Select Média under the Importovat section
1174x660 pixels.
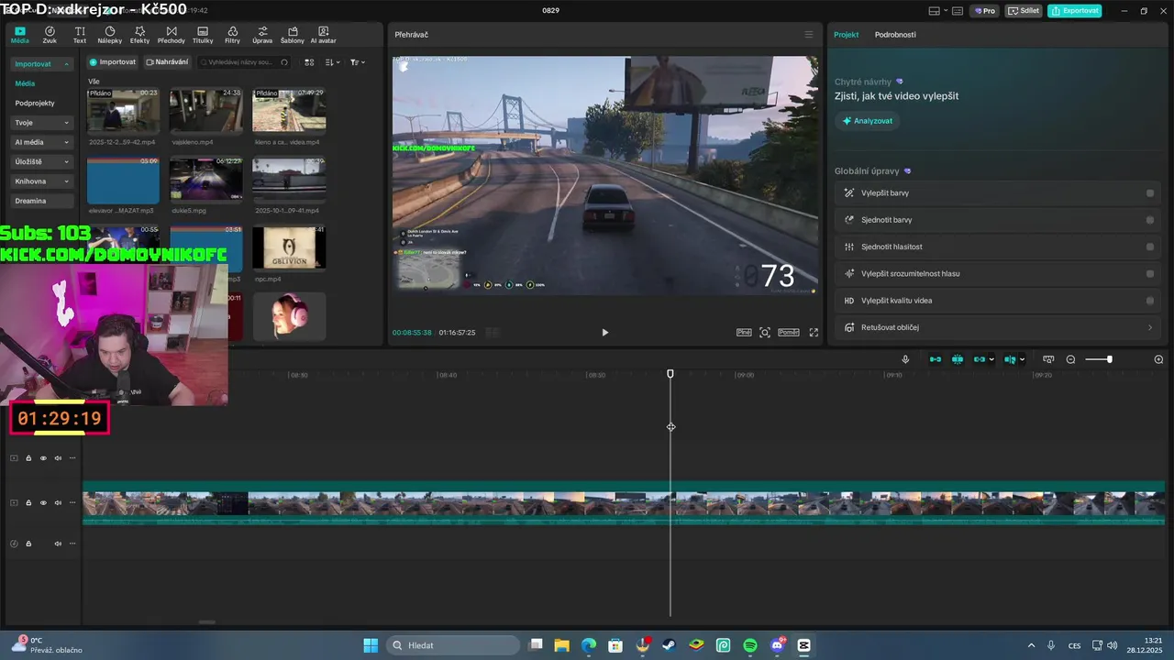(25, 83)
